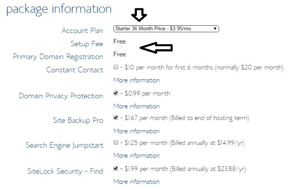Enable the Constant Contact checkbox

[115, 67]
